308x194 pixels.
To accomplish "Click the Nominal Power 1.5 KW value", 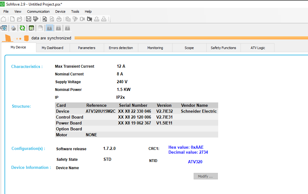I will pos(124,89).
